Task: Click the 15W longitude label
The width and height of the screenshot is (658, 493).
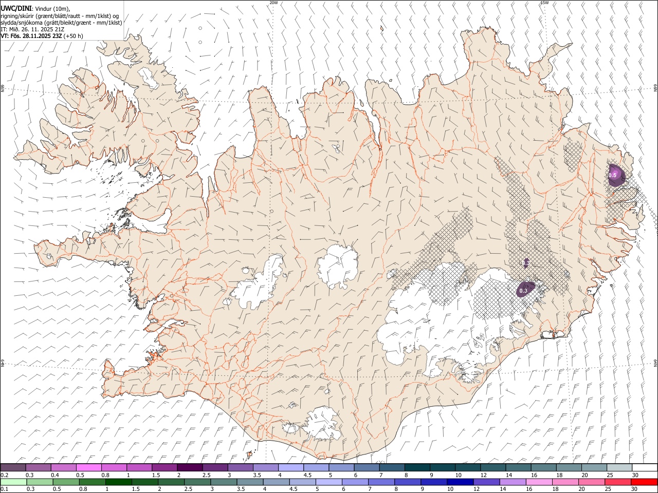Action: pos(544,3)
